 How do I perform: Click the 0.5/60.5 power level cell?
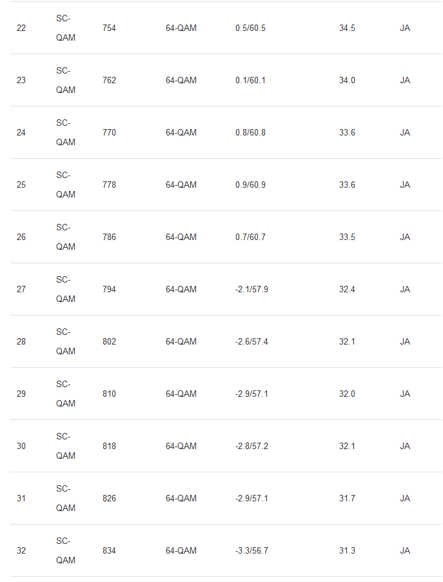[x=250, y=28]
